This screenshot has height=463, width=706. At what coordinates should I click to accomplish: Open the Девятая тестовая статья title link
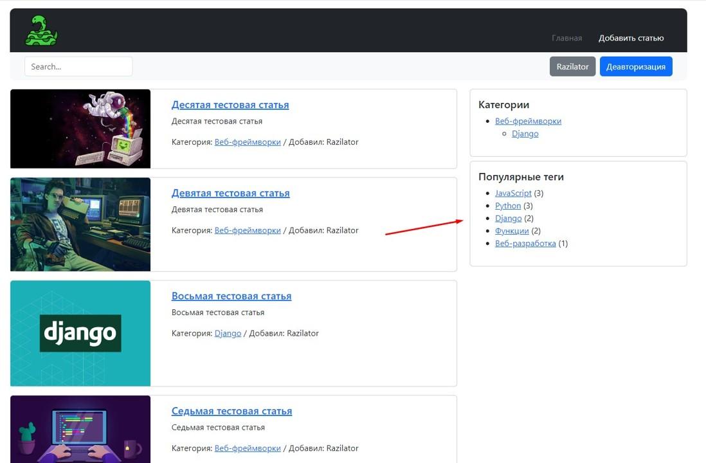tap(231, 193)
